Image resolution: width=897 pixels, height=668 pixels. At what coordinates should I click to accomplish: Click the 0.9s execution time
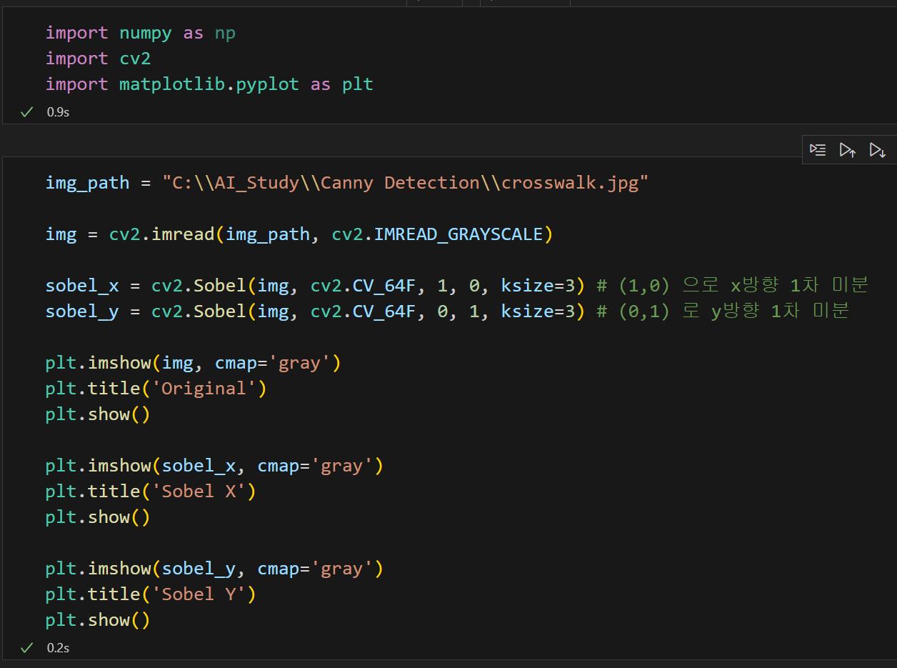(58, 111)
